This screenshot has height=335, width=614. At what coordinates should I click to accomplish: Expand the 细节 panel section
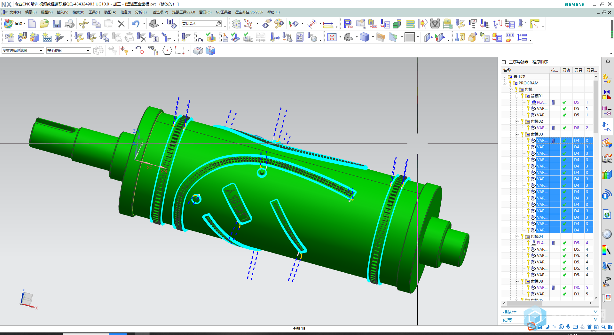549,320
